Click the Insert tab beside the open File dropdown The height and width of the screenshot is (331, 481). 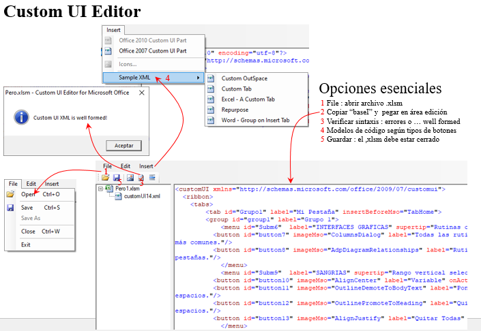52,184
